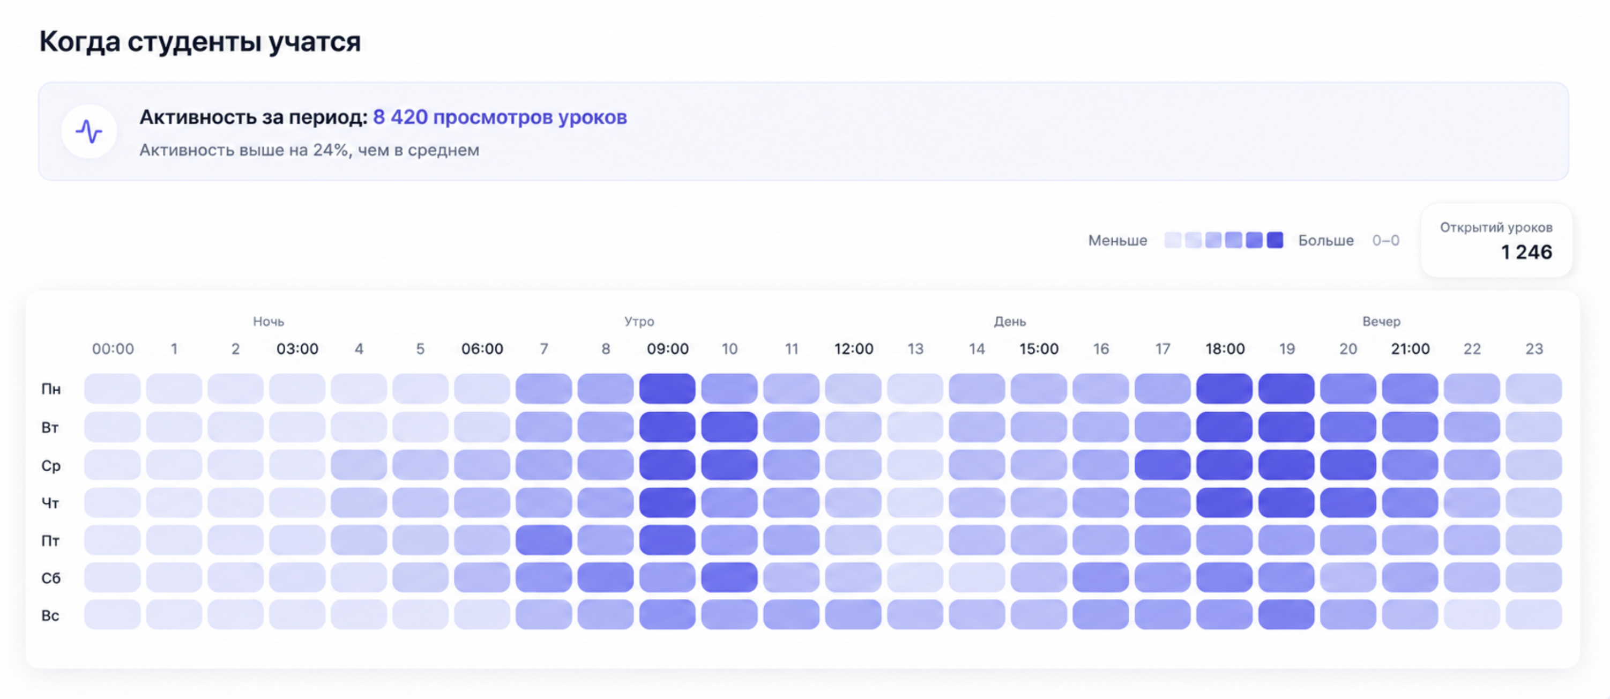1610x699 pixels.
Task: Click the 'Утро' section label
Action: click(x=639, y=322)
